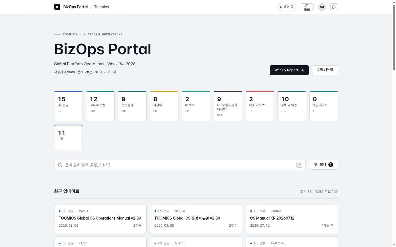The width and height of the screenshot is (396, 247).
Task: Click the 작성자 Admin document count line
Action: pos(85,72)
